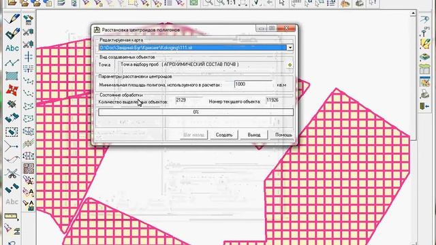Image resolution: width=436 pixels, height=245 pixels.
Task: Click the 1:1 scale toolbar icon
Action: click(x=231, y=3)
